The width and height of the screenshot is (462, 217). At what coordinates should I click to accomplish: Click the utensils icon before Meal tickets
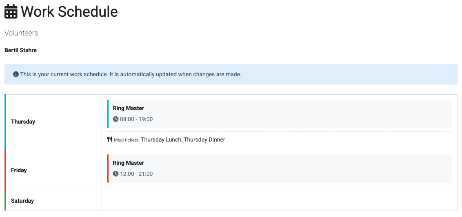pos(109,139)
